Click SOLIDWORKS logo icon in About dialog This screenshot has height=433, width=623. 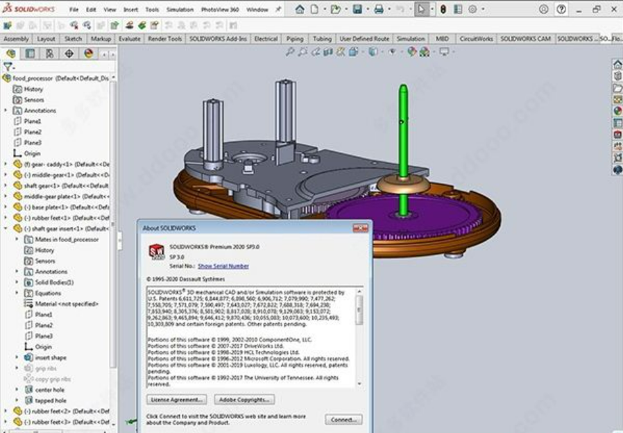coord(157,252)
